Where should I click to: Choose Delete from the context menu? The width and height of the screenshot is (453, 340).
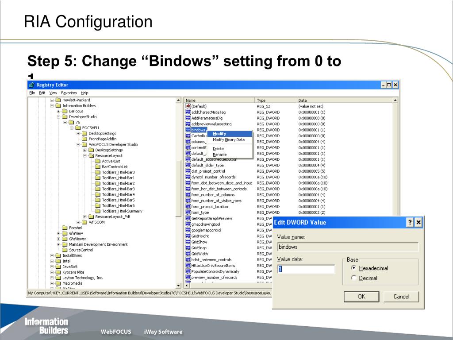[x=230, y=149]
